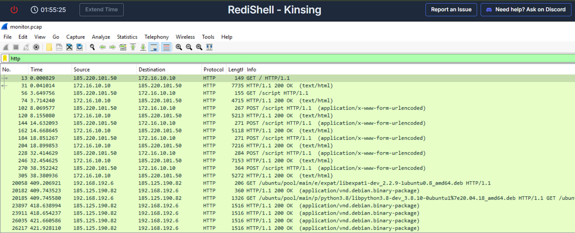Go forward with the right green arrow
The width and height of the screenshot is (575, 233).
tap(112, 47)
